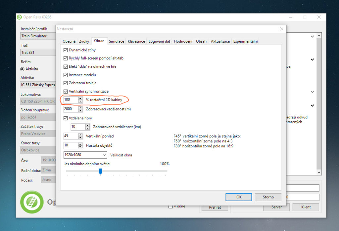
Task: Open the IC 551 Zlínský Expres dropdown
Action: coord(38,85)
